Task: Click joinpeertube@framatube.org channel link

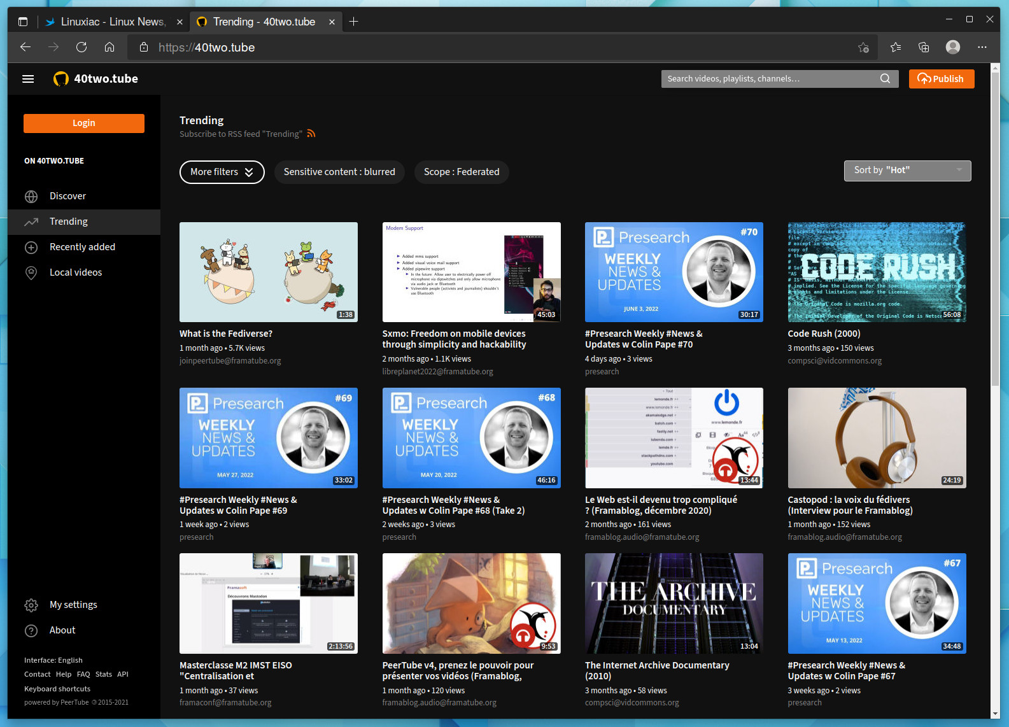Action: [230, 361]
